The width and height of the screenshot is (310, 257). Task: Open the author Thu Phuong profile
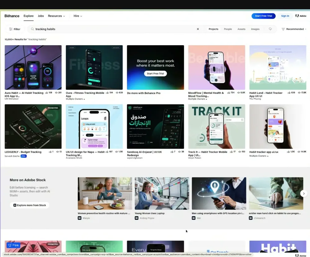pyautogui.click(x=255, y=99)
